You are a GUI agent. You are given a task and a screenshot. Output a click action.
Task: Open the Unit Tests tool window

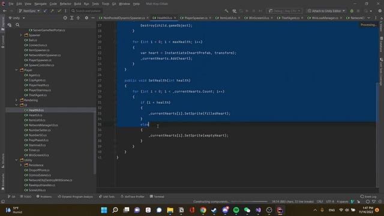point(107,196)
